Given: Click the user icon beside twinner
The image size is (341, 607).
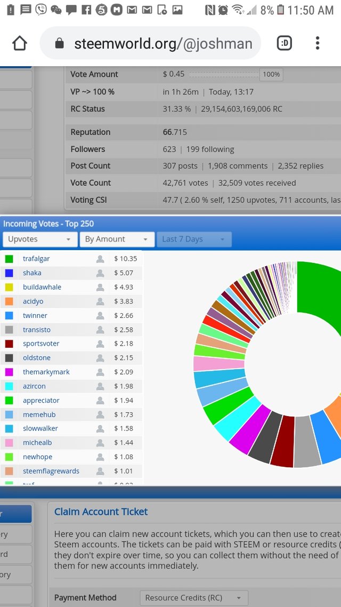Looking at the screenshot, I should [100, 315].
